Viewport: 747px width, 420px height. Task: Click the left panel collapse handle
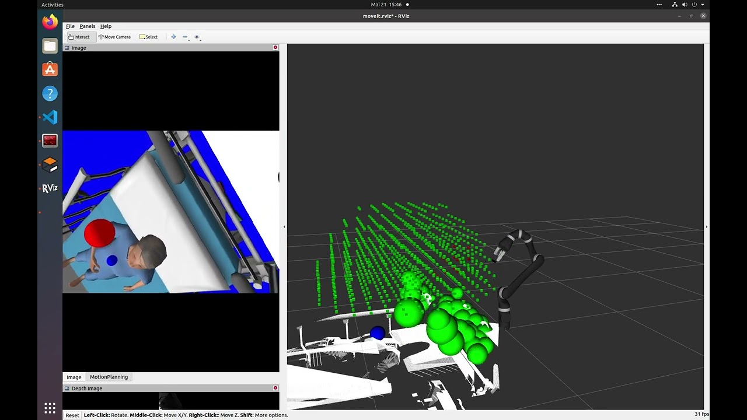pos(284,227)
